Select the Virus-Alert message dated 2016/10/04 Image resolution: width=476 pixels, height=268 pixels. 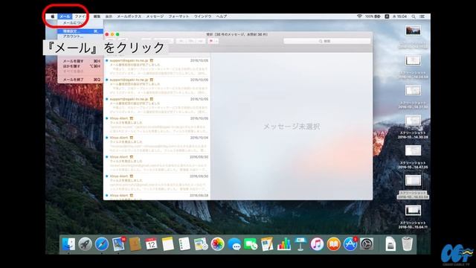157,144
